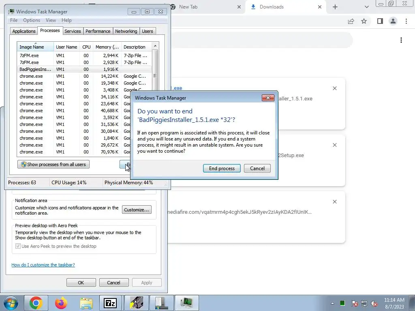The height and width of the screenshot is (311, 415).
Task: Click the network tray icon
Action: point(364,303)
